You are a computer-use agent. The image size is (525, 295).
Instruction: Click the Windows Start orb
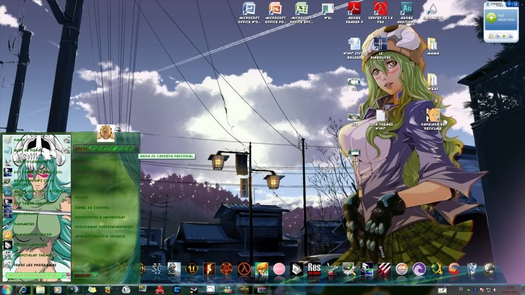pyautogui.click(x=7, y=290)
